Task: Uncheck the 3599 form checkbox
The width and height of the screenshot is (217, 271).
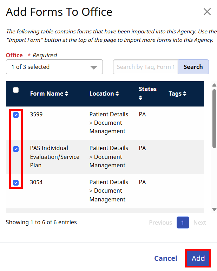Action: [16, 115]
